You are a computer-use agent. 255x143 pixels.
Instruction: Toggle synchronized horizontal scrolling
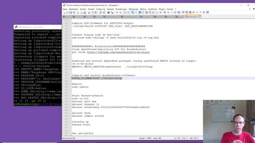128,12
